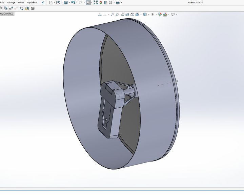The height and width of the screenshot is (195, 244).
Task: Apply Scene color ball icon
Action: pos(165,15)
